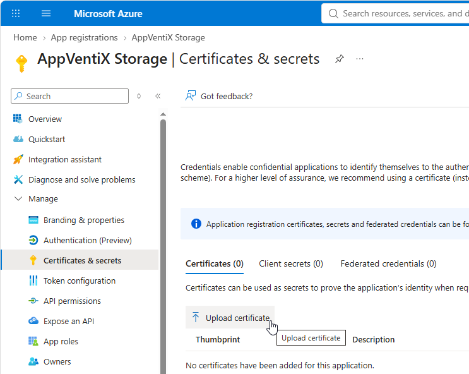Click the Authentication arrow icon
The height and width of the screenshot is (374, 469).
pos(33,240)
